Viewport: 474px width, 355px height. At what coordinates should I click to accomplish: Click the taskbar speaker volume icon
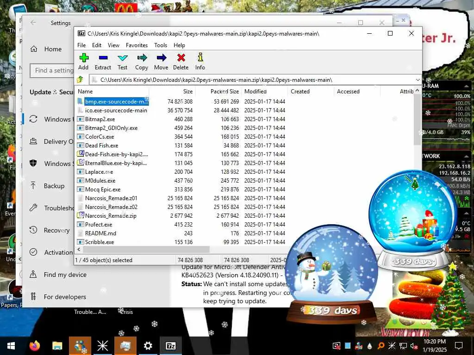click(413, 346)
